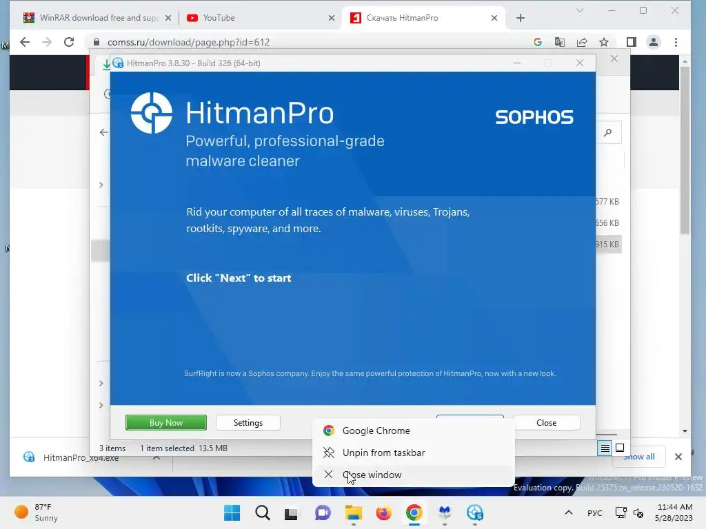Image resolution: width=706 pixels, height=529 pixels.
Task: Click Show all downloads link
Action: coord(639,457)
